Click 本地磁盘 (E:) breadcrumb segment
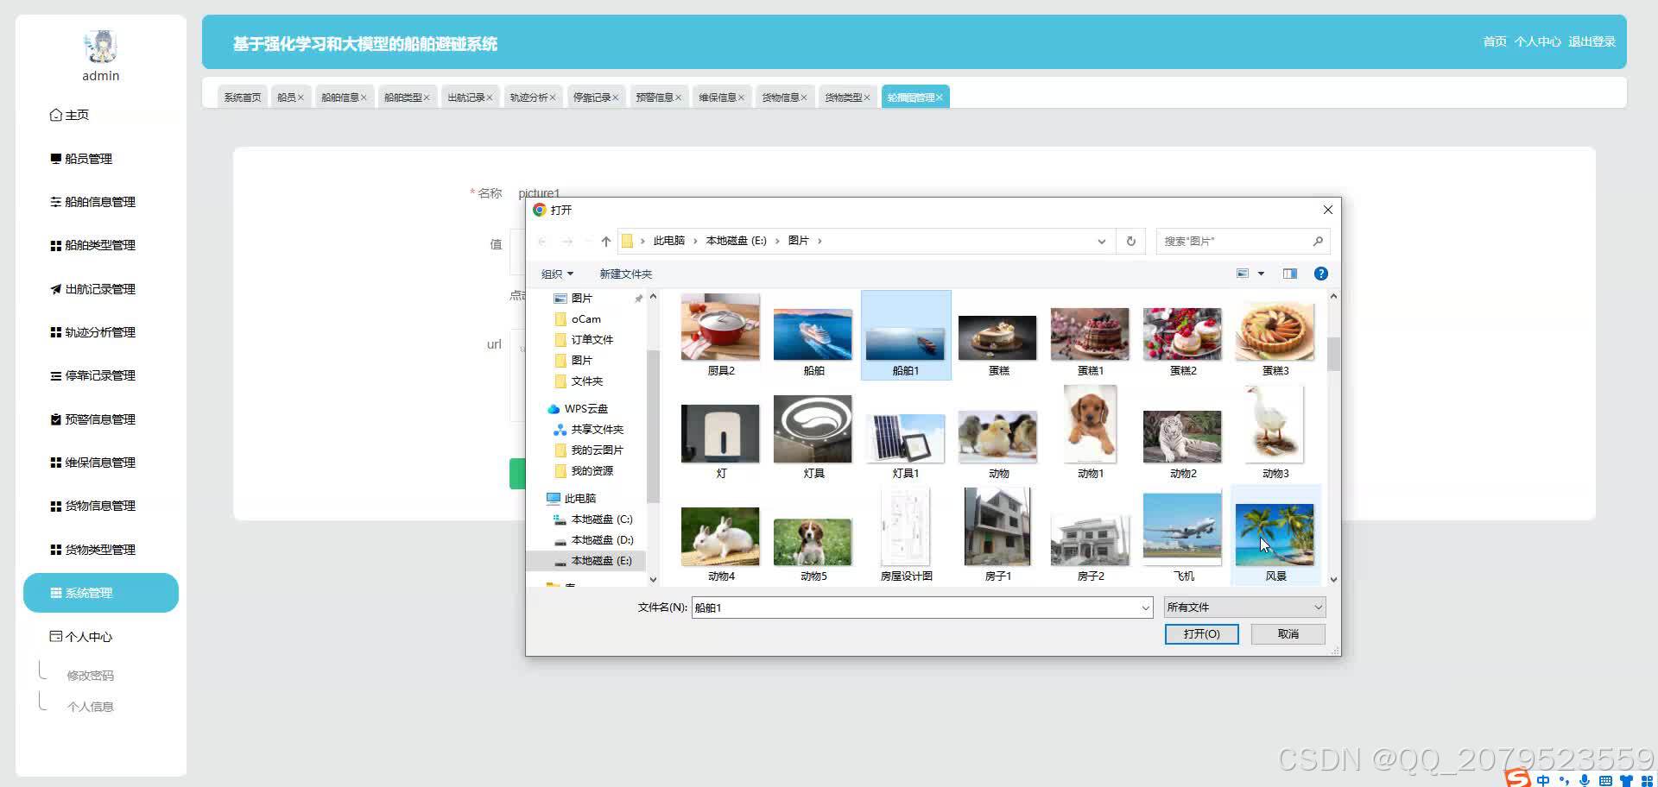The width and height of the screenshot is (1658, 787). pyautogui.click(x=737, y=241)
